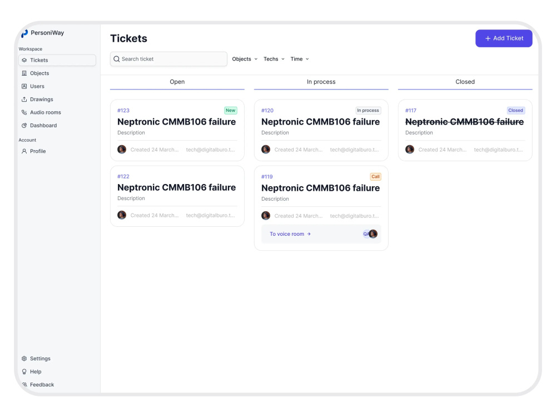This screenshot has width=556, height=417.
Task: Open Settings in the sidebar
Action: pos(40,359)
